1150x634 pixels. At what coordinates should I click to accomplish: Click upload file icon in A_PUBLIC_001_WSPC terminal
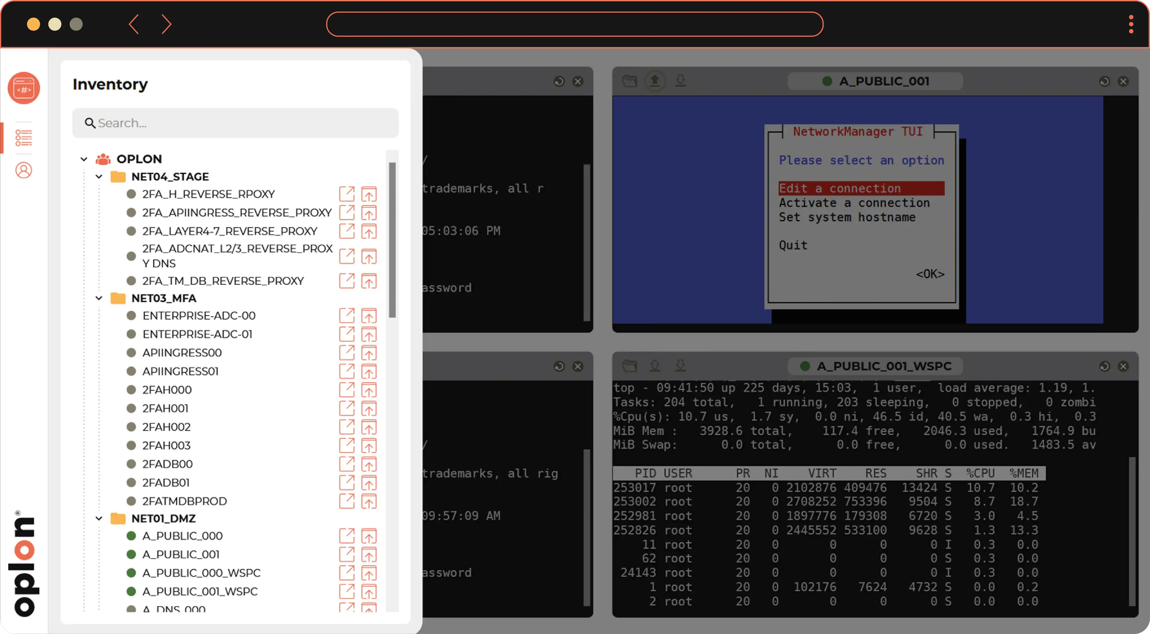point(655,366)
